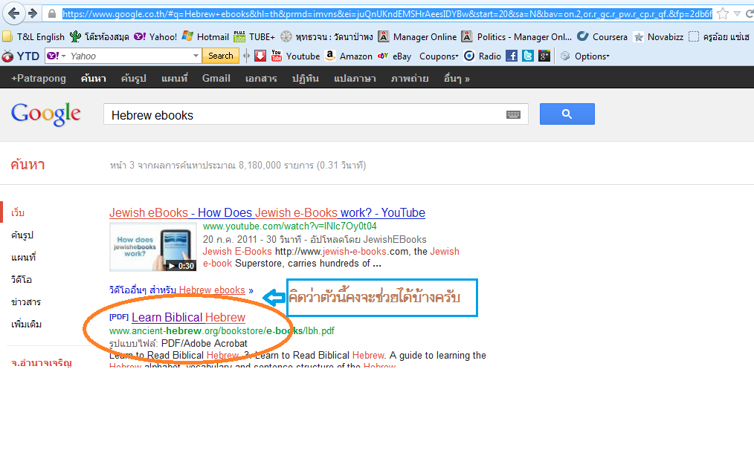Click the Google logo

45,114
